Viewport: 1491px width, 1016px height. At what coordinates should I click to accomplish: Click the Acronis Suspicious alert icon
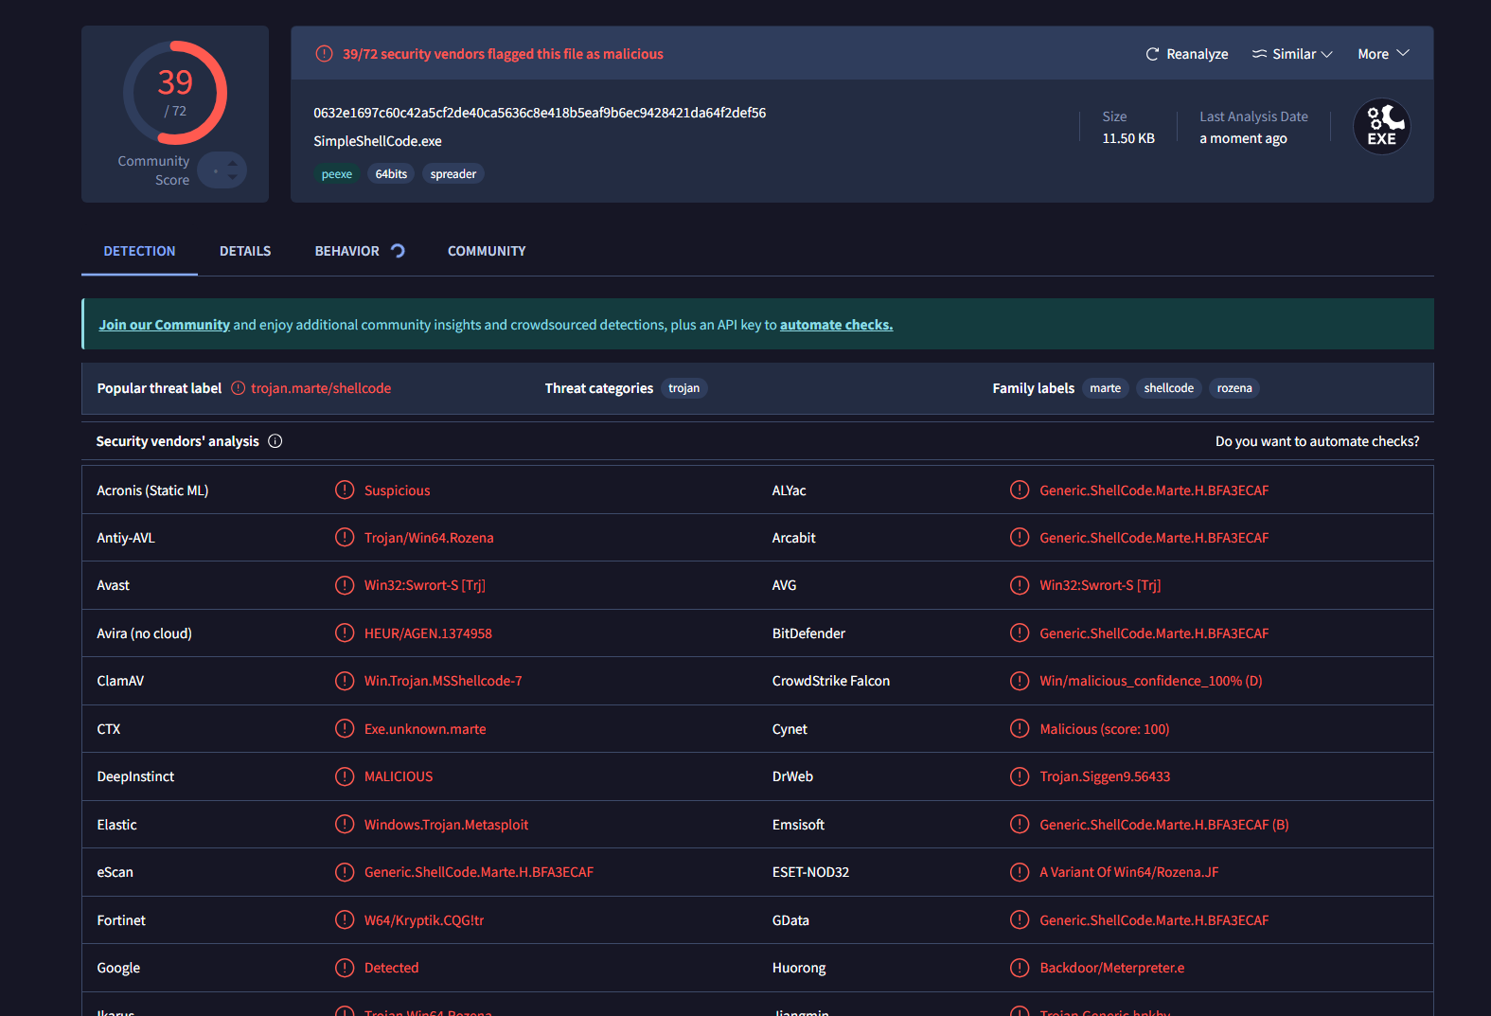(345, 490)
